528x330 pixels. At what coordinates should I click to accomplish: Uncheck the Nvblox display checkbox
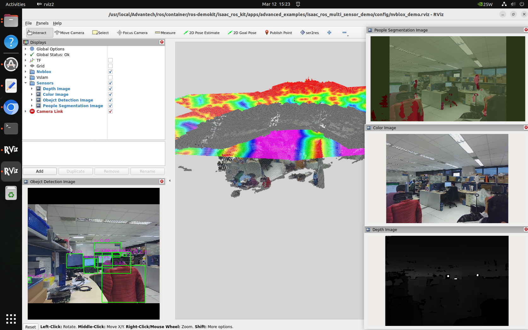110,72
